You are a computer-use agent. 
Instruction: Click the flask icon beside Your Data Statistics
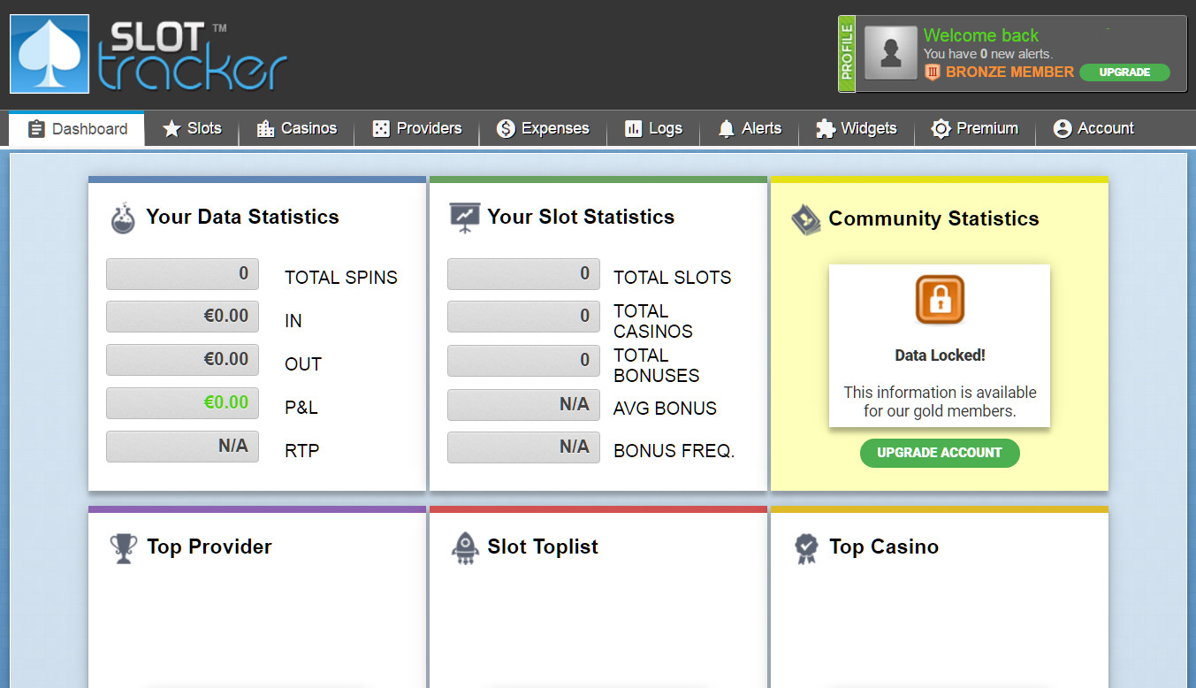(x=123, y=218)
